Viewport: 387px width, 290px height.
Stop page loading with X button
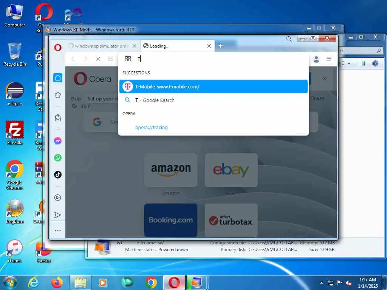[98, 59]
